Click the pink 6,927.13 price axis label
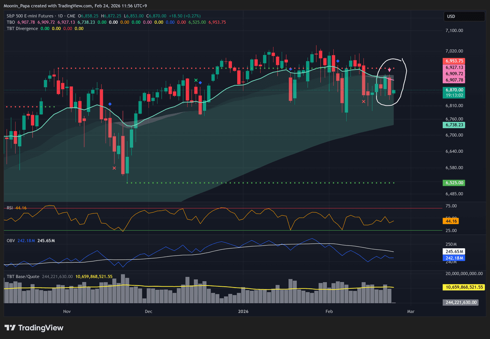 (x=454, y=67)
